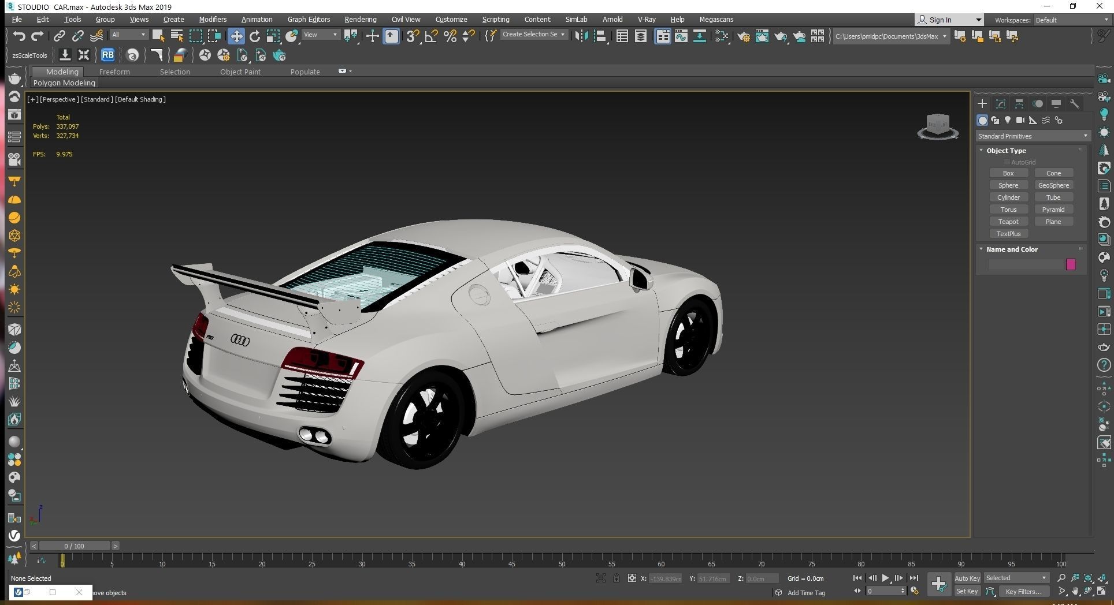Click the Undo arrow icon

click(x=19, y=36)
